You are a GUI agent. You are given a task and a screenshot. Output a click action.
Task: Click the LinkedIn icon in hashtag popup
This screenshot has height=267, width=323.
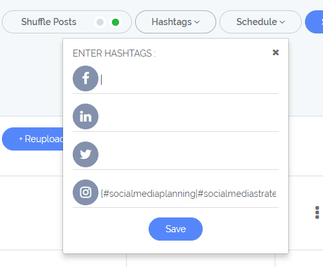point(86,116)
